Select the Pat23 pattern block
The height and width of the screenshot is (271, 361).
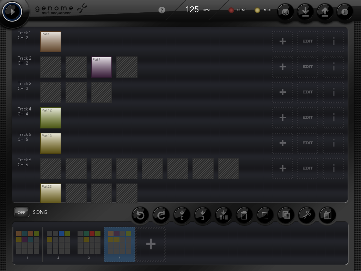[x=51, y=193]
